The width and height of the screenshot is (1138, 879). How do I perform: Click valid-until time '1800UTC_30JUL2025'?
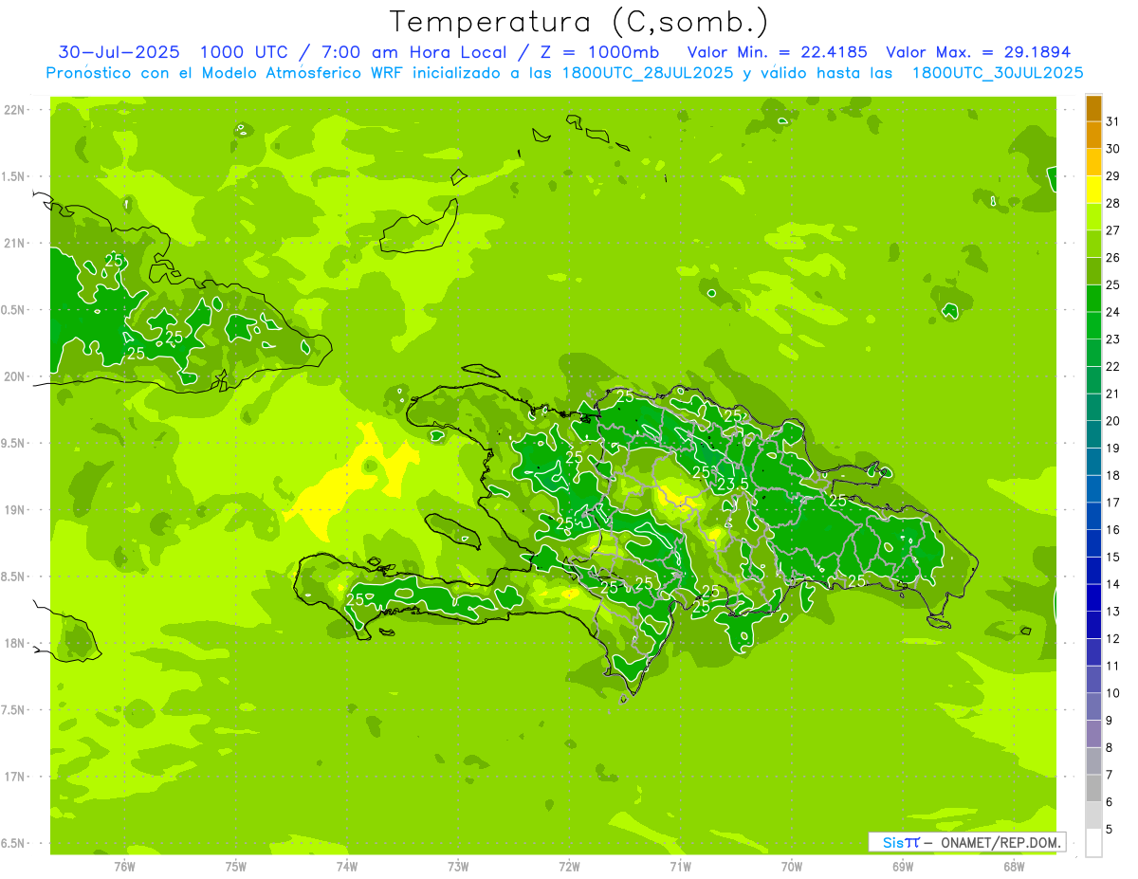[998, 73]
